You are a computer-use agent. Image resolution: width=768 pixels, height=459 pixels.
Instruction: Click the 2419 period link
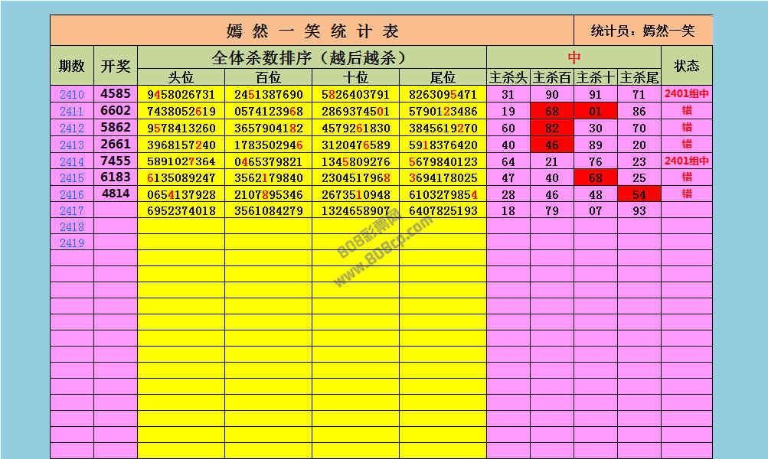pos(72,243)
